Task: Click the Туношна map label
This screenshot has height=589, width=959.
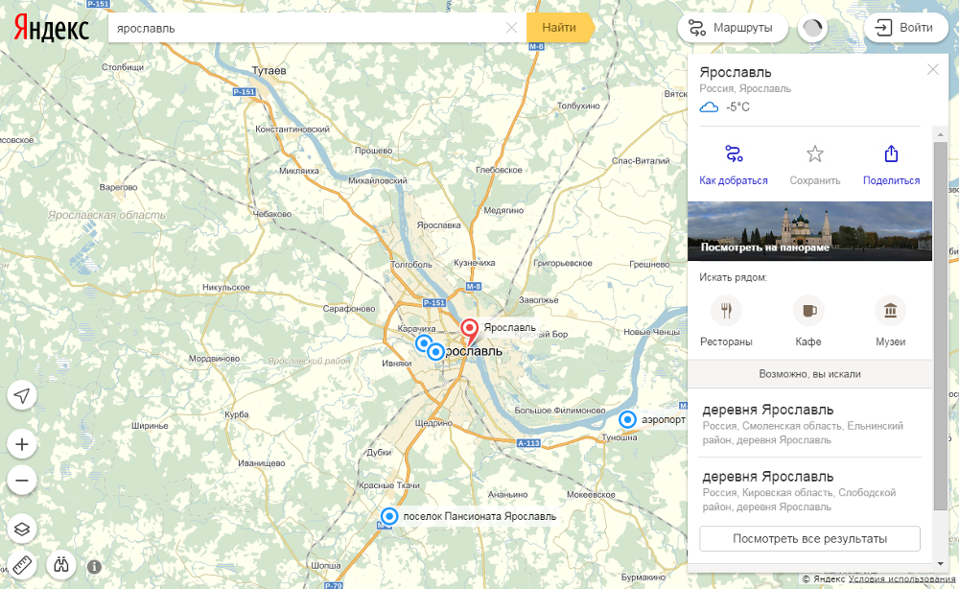Action: point(620,437)
